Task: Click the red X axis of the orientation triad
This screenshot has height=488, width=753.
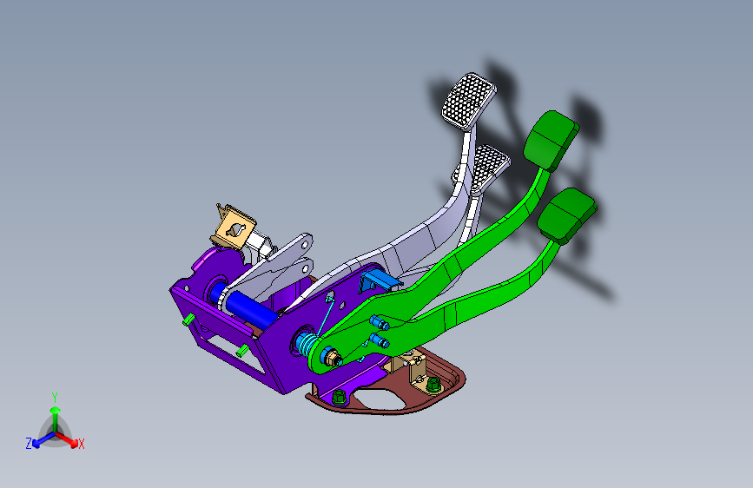Action: [67, 439]
